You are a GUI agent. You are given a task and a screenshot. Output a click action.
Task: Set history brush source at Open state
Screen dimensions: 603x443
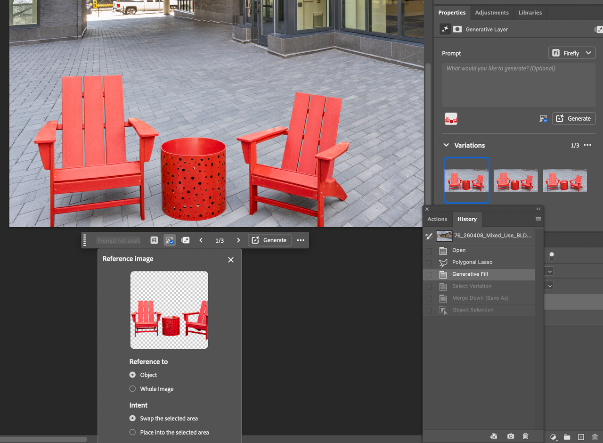(429, 250)
